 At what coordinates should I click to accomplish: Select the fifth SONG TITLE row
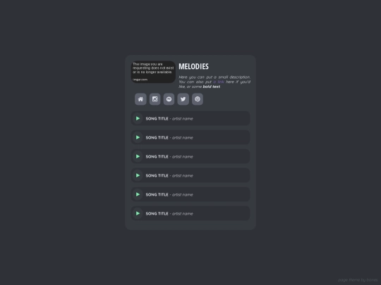click(x=190, y=194)
